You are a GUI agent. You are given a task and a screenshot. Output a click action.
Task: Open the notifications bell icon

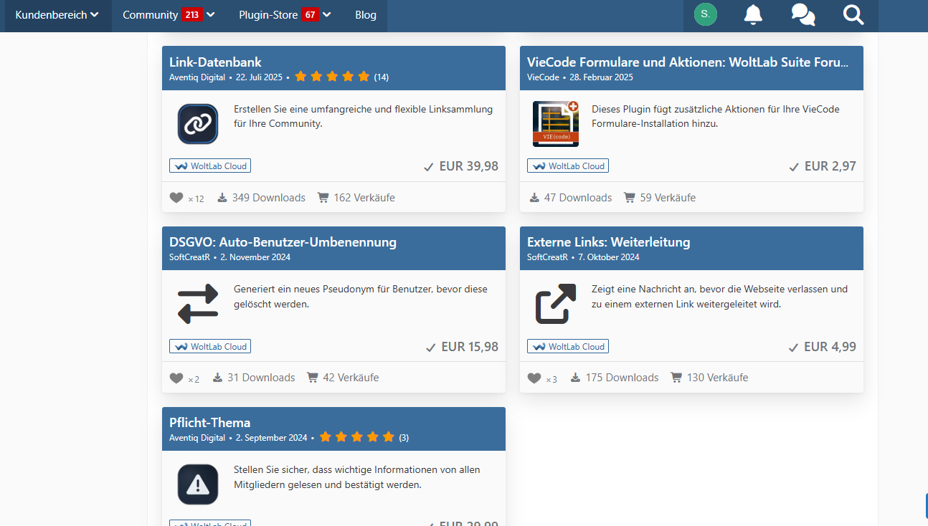point(753,14)
